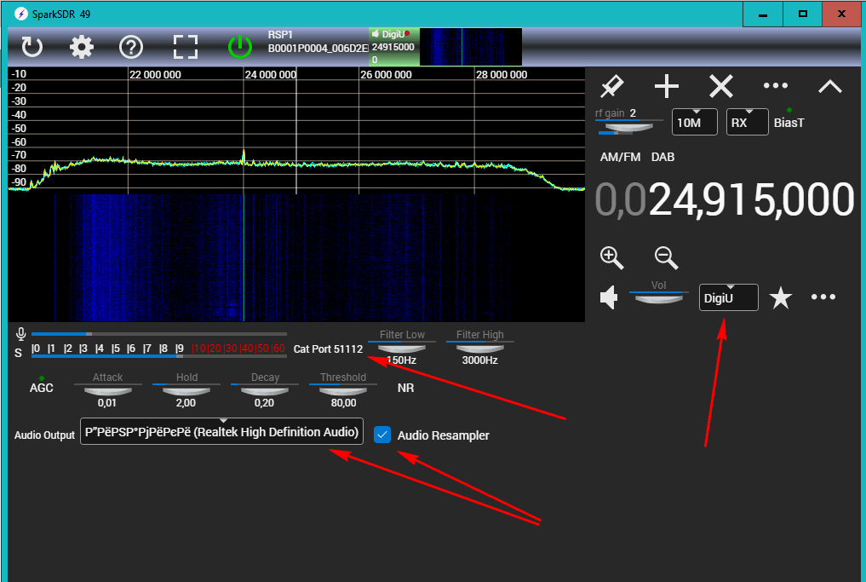
Task: Click the Vol slider knob
Action: click(658, 299)
